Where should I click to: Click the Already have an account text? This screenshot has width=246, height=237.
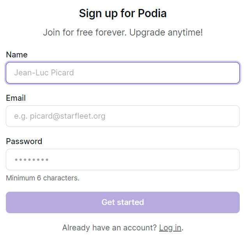109,228
